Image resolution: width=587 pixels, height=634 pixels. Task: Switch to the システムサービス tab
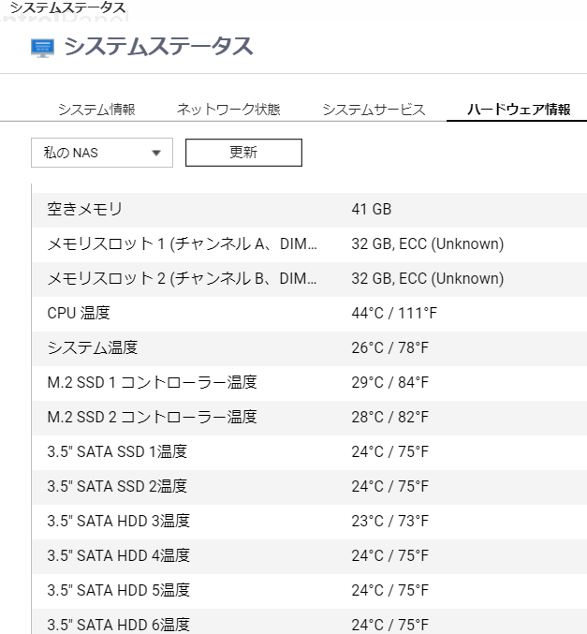point(374,110)
